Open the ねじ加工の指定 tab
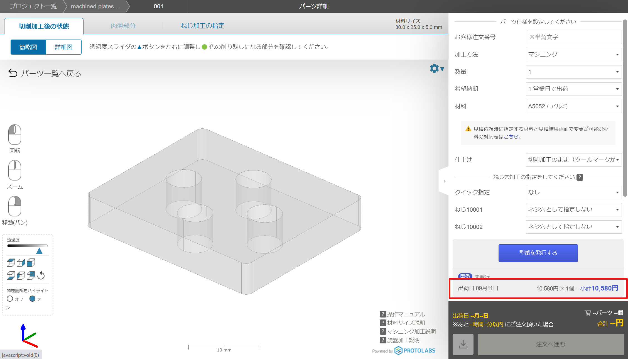 202,26
